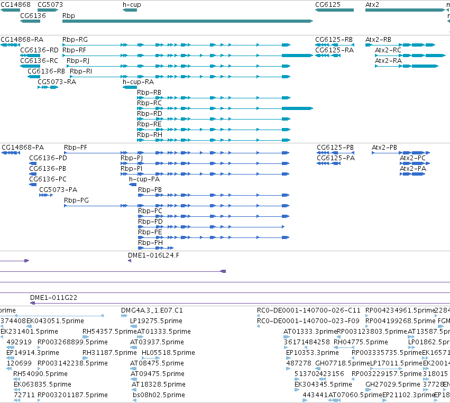The image size is (450, 403).
Task: Click the Rbp-RB transcript label
Action: click(x=149, y=93)
